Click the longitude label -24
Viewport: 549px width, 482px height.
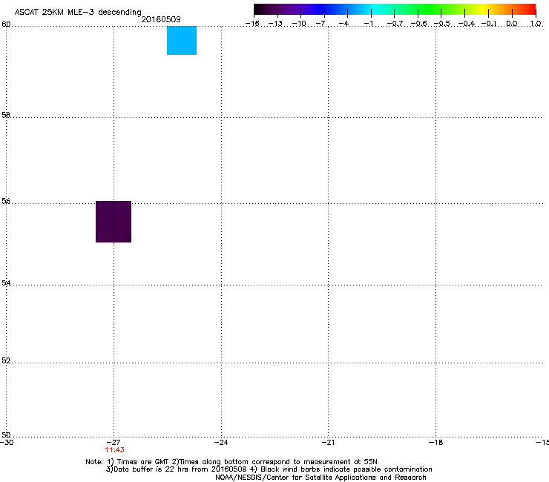(221, 443)
